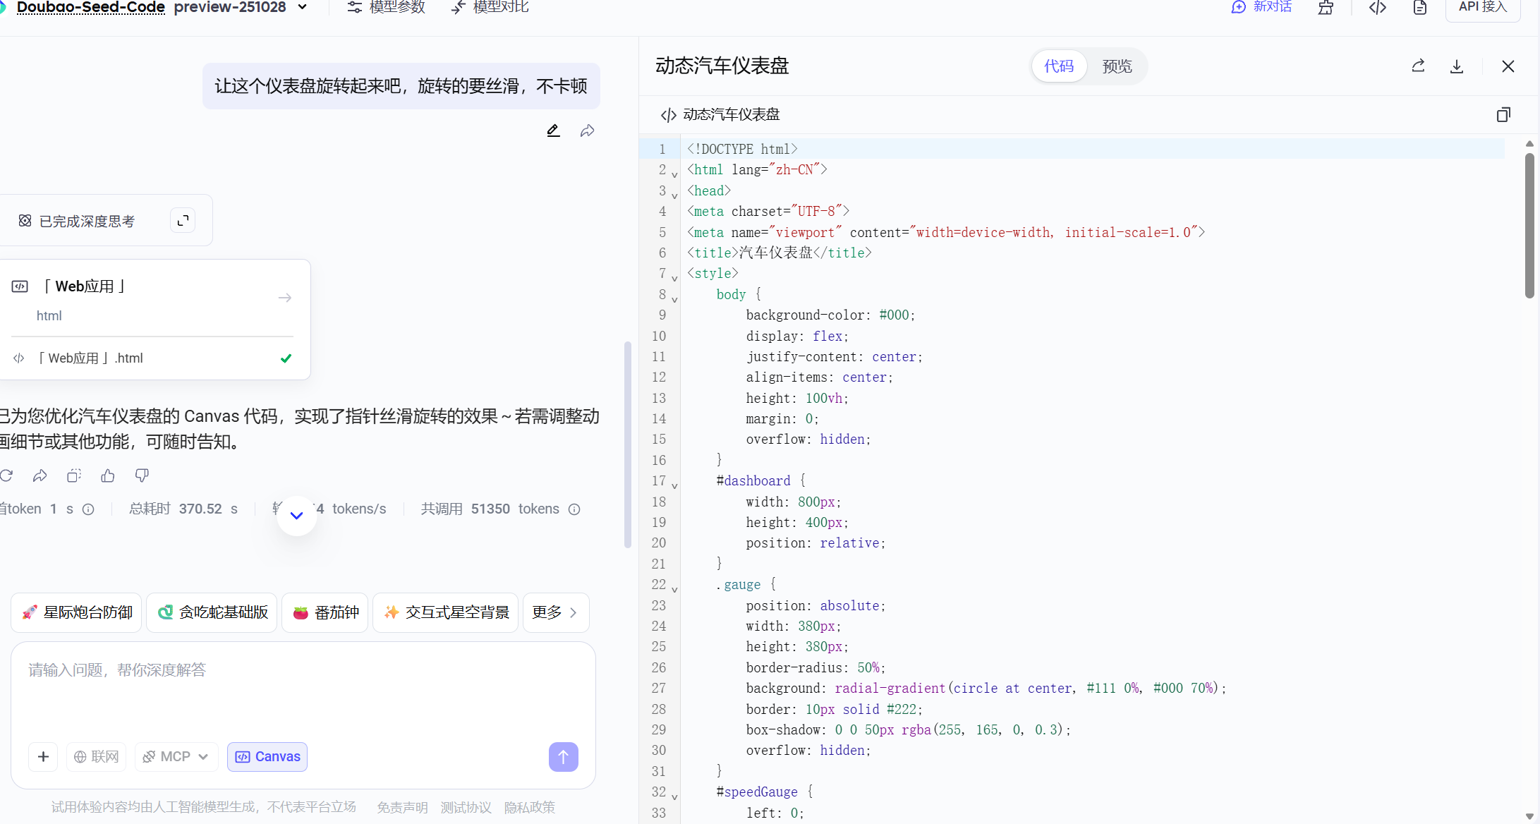Select the 代码 tab
The height and width of the screenshot is (824, 1540).
(x=1058, y=66)
